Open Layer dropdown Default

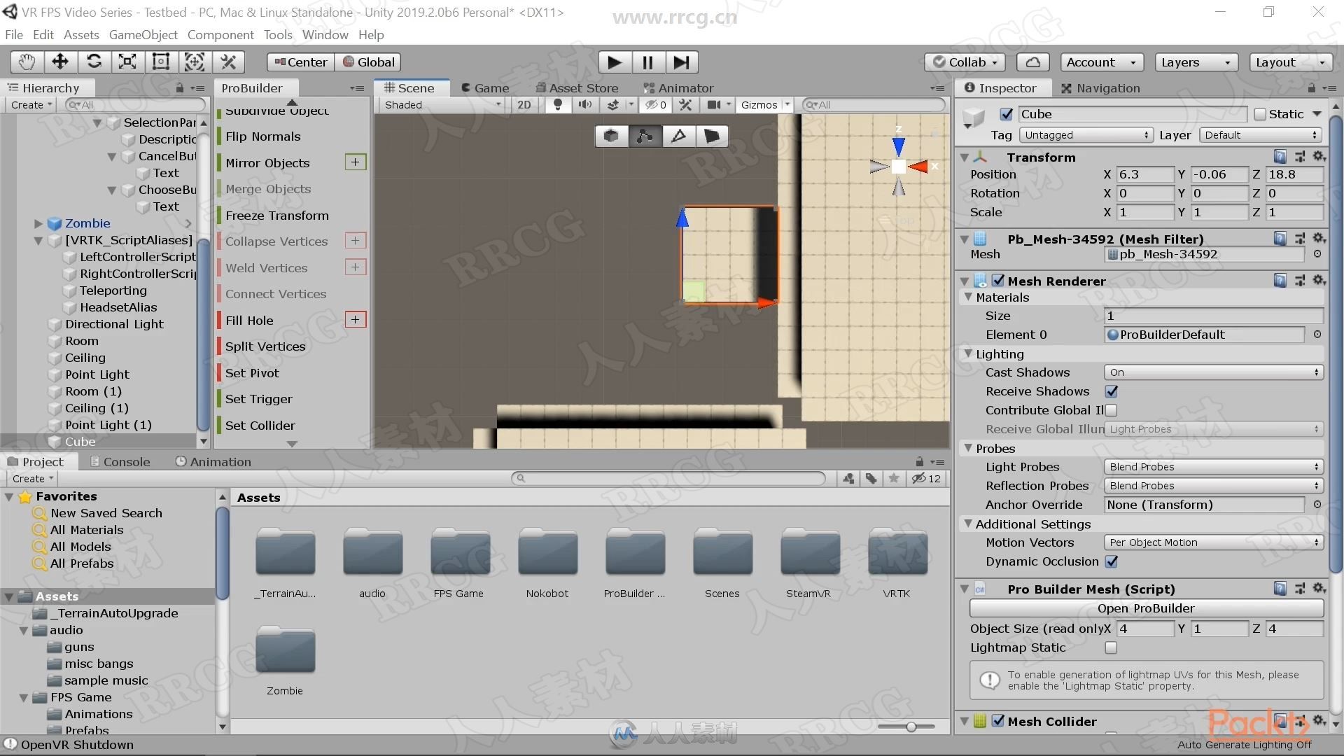[x=1261, y=135]
